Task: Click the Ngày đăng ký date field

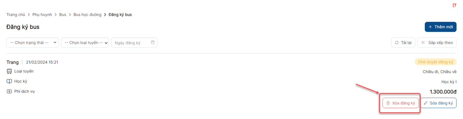Action: click(134, 42)
